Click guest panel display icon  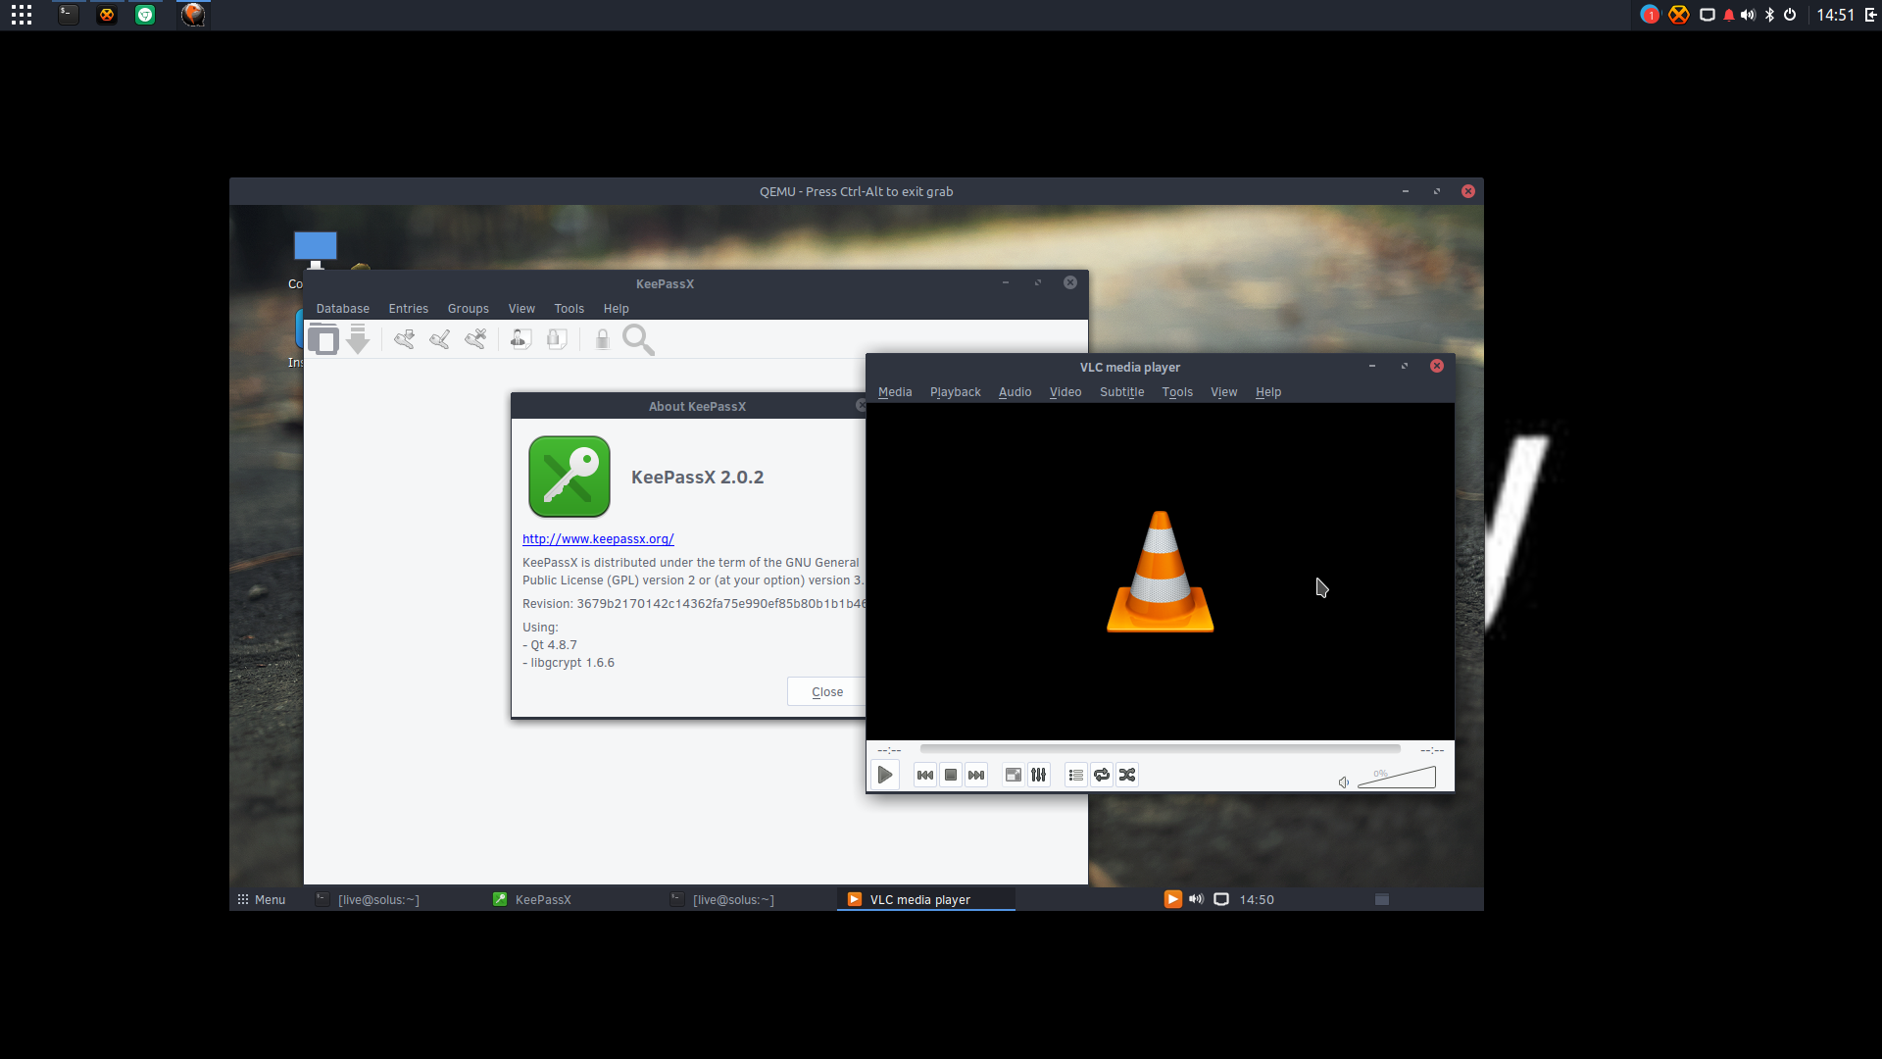pos(1221,899)
